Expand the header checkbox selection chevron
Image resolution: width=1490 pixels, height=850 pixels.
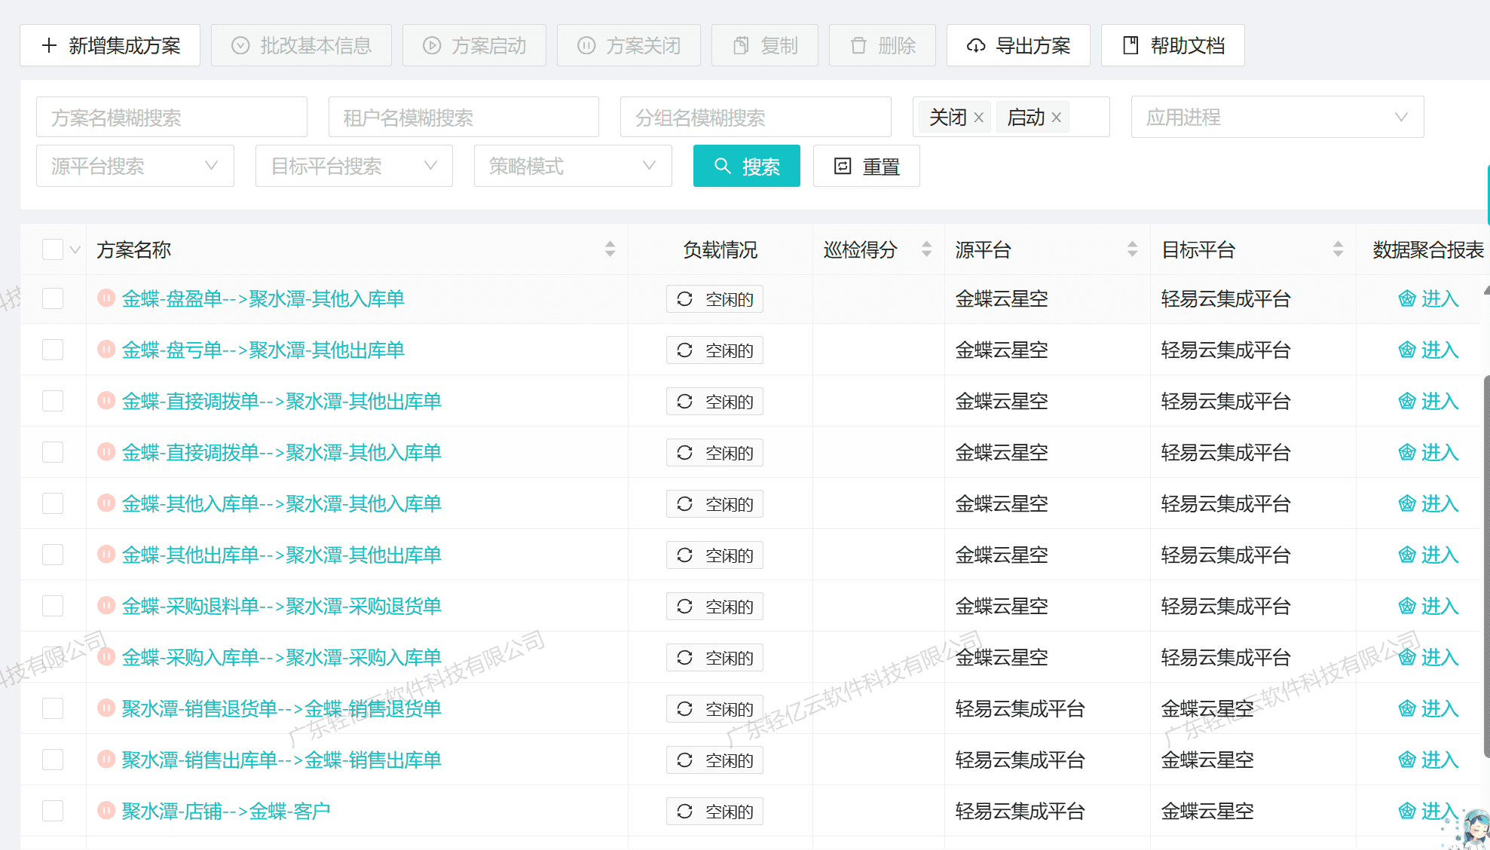pos(75,250)
